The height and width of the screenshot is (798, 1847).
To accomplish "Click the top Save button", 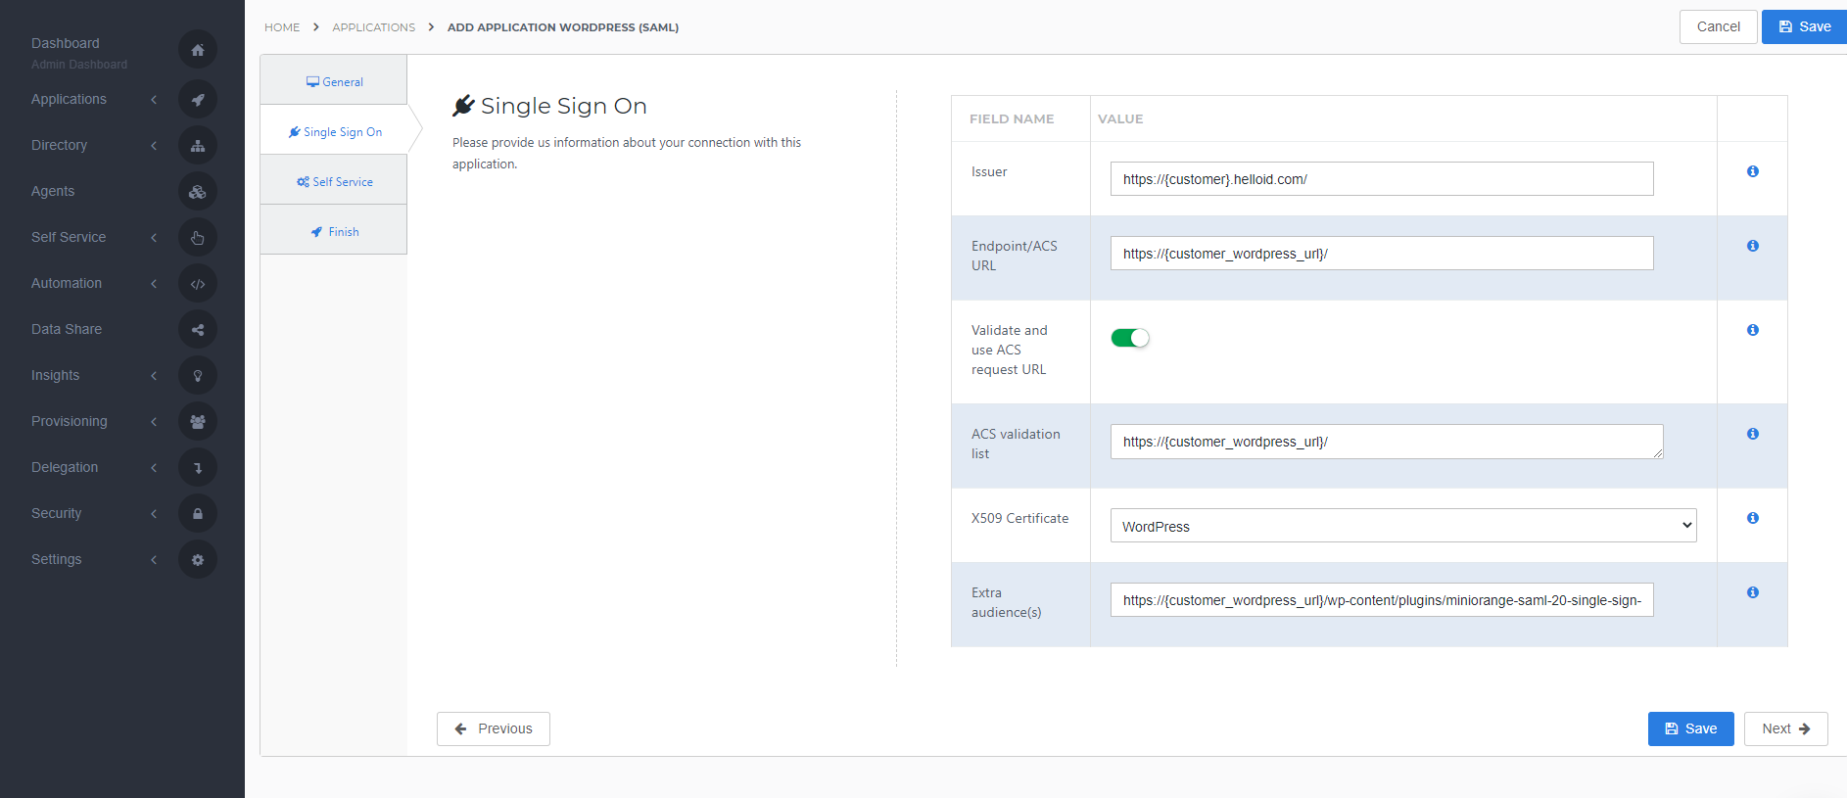I will (x=1805, y=26).
